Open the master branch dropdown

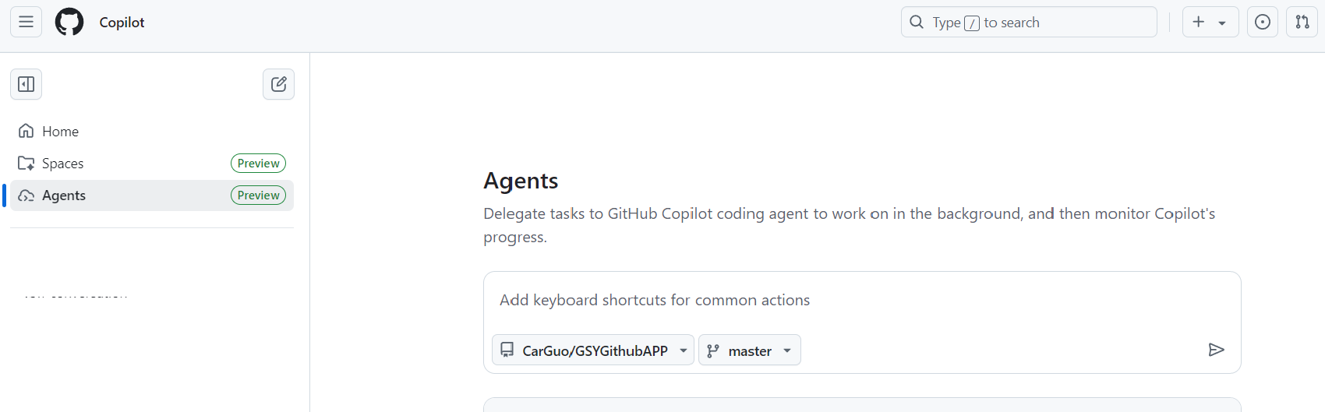750,350
